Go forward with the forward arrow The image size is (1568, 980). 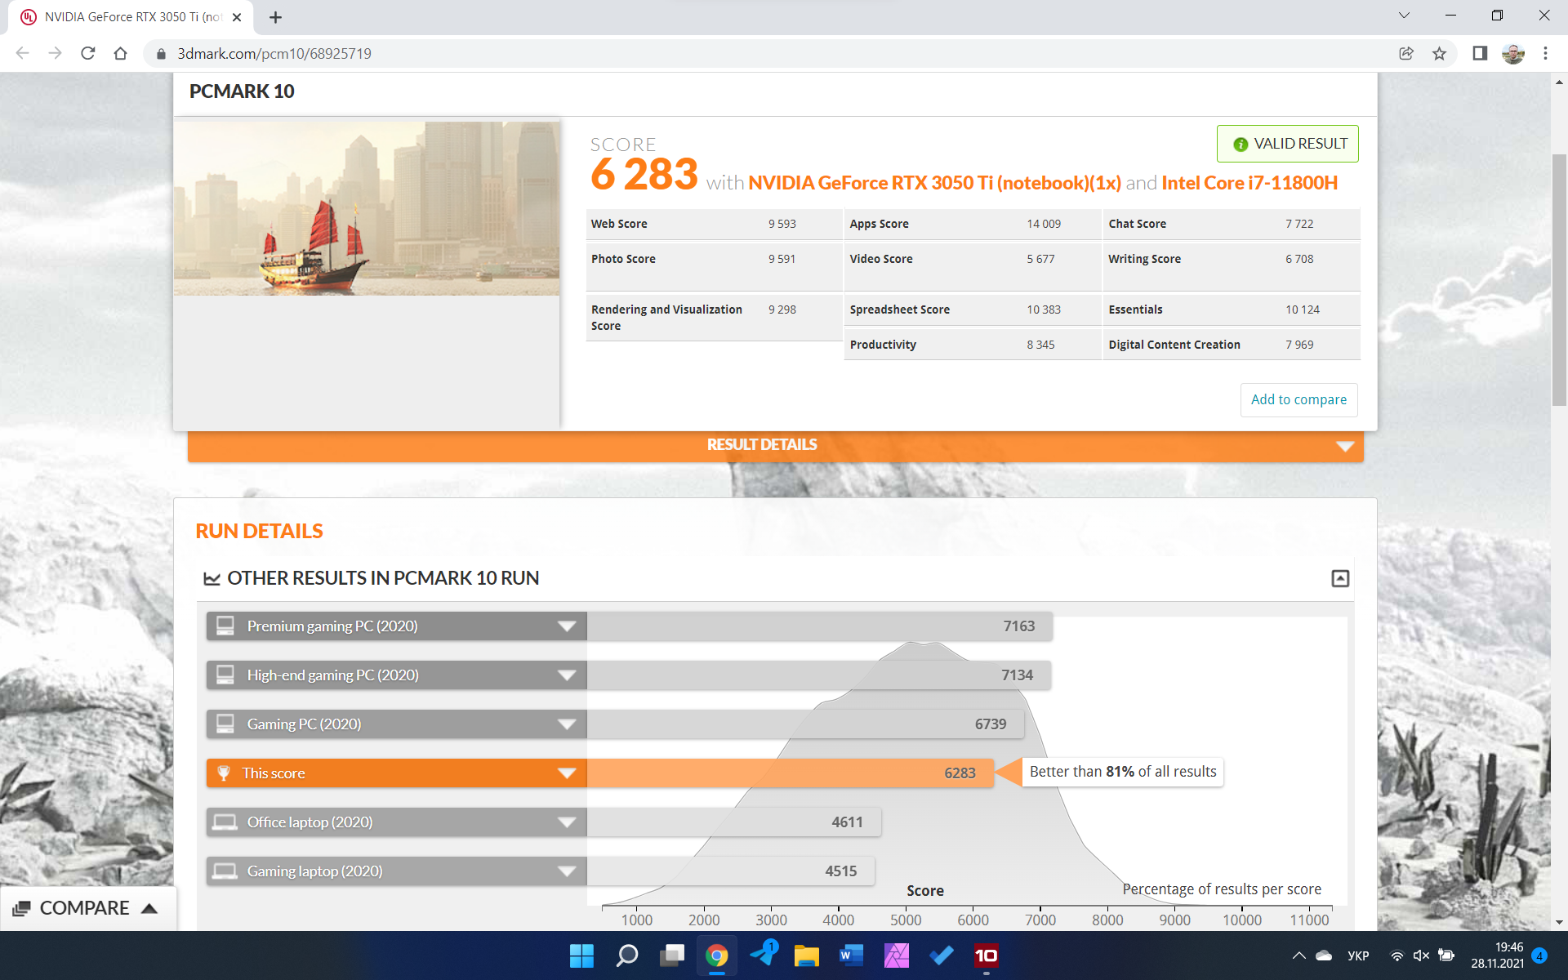[55, 53]
